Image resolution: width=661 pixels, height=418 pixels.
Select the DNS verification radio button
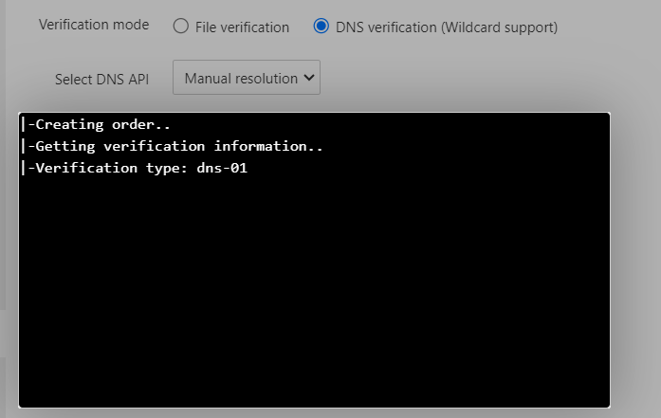point(321,27)
